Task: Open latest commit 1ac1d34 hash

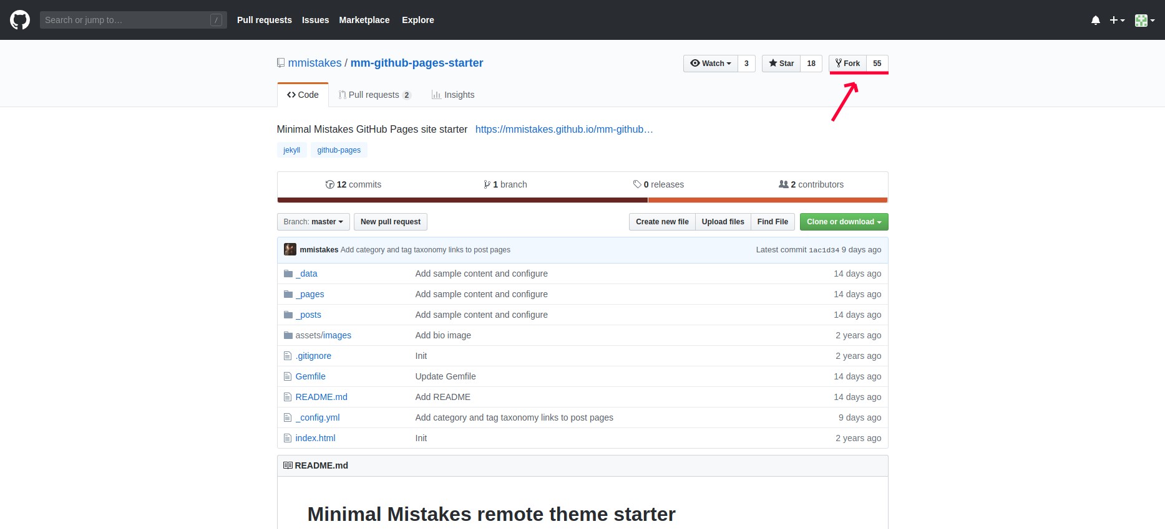Action: point(824,250)
